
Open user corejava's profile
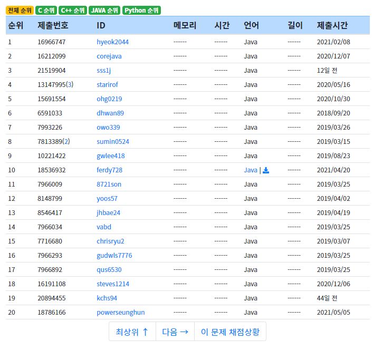[109, 56]
